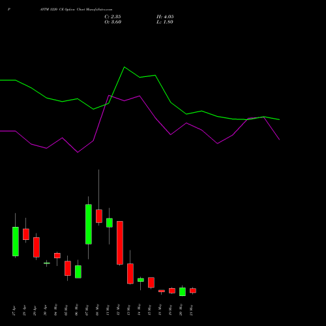Click the highest peak of the purple line

tap(109, 95)
